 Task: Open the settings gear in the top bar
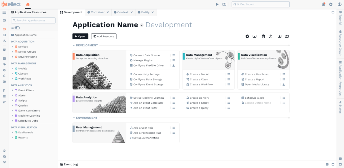tap(331, 4)
